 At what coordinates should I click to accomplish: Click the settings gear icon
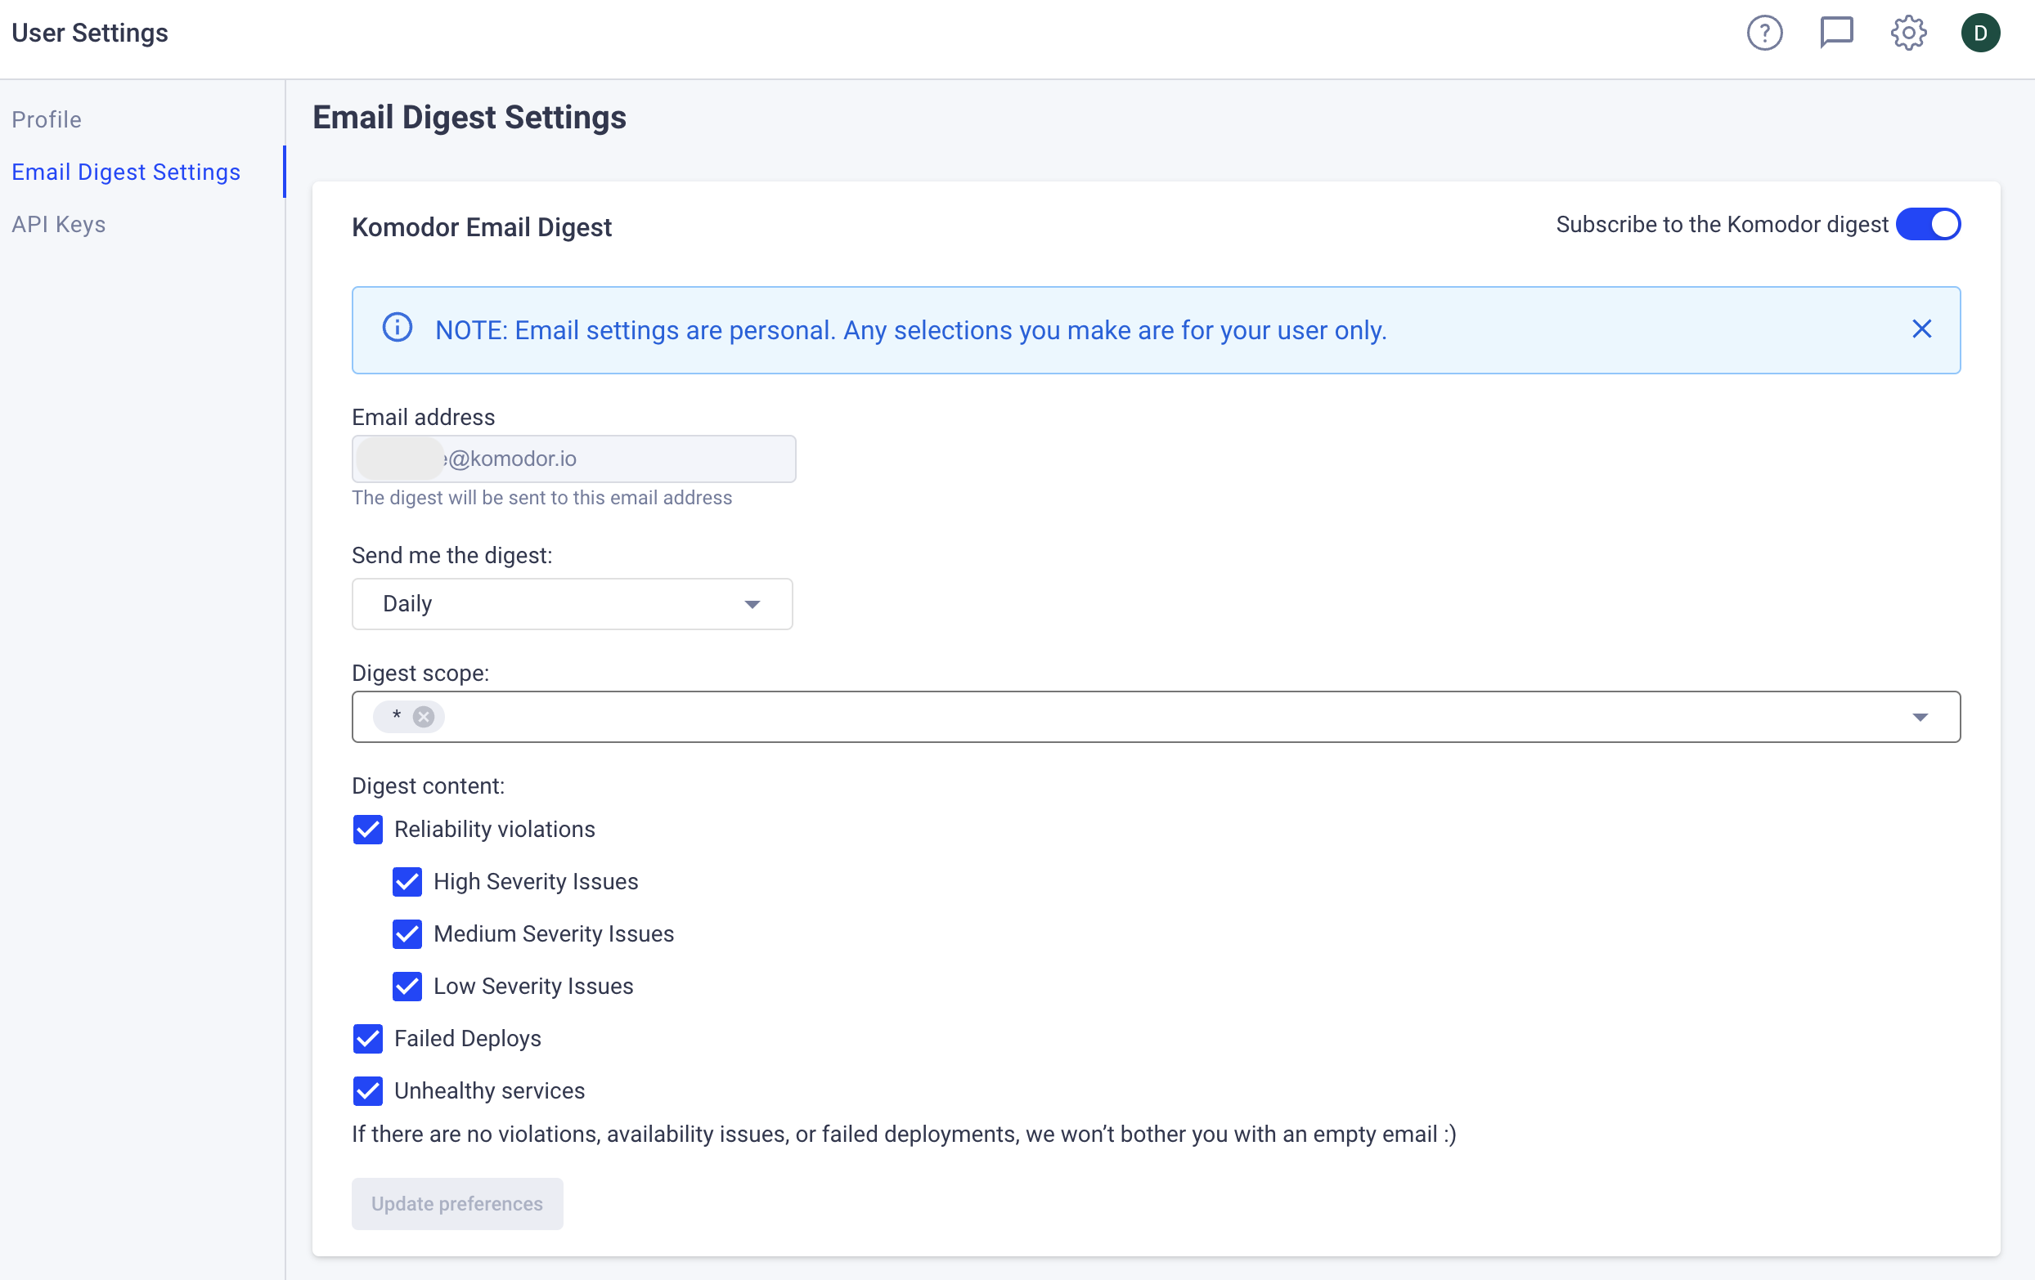pyautogui.click(x=1907, y=33)
